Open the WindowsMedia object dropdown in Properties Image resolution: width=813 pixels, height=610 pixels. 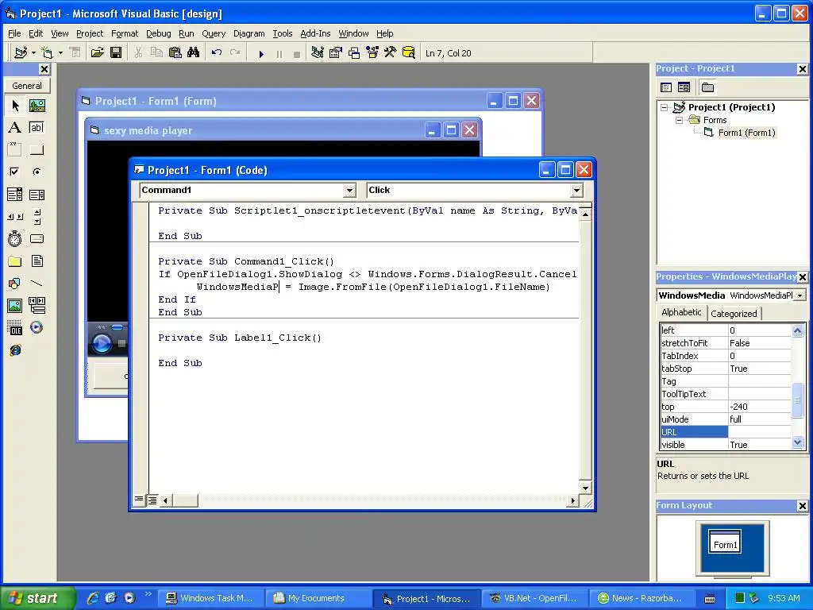pos(800,295)
